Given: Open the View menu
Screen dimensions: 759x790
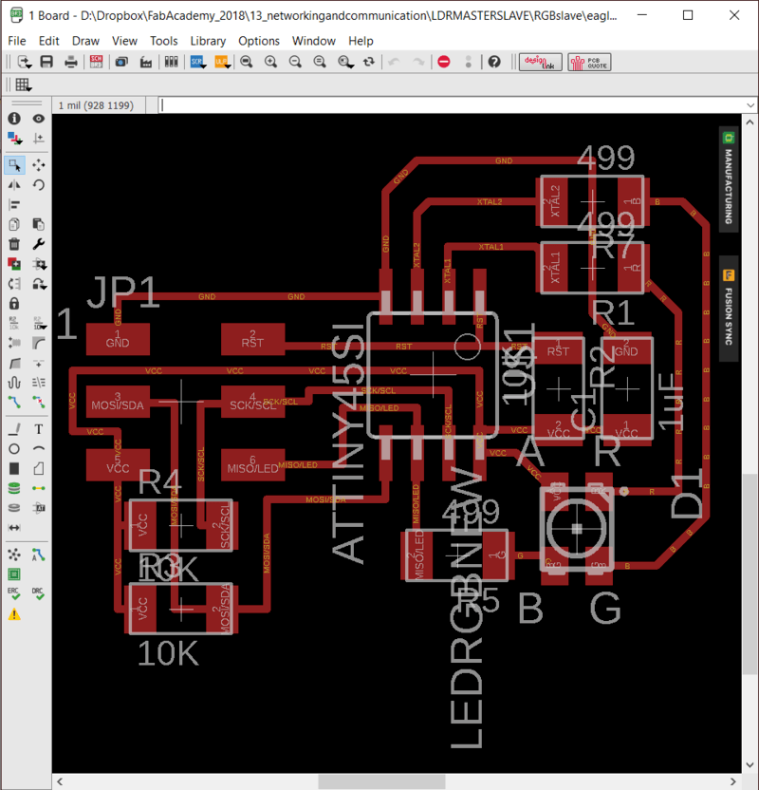Looking at the screenshot, I should (124, 41).
